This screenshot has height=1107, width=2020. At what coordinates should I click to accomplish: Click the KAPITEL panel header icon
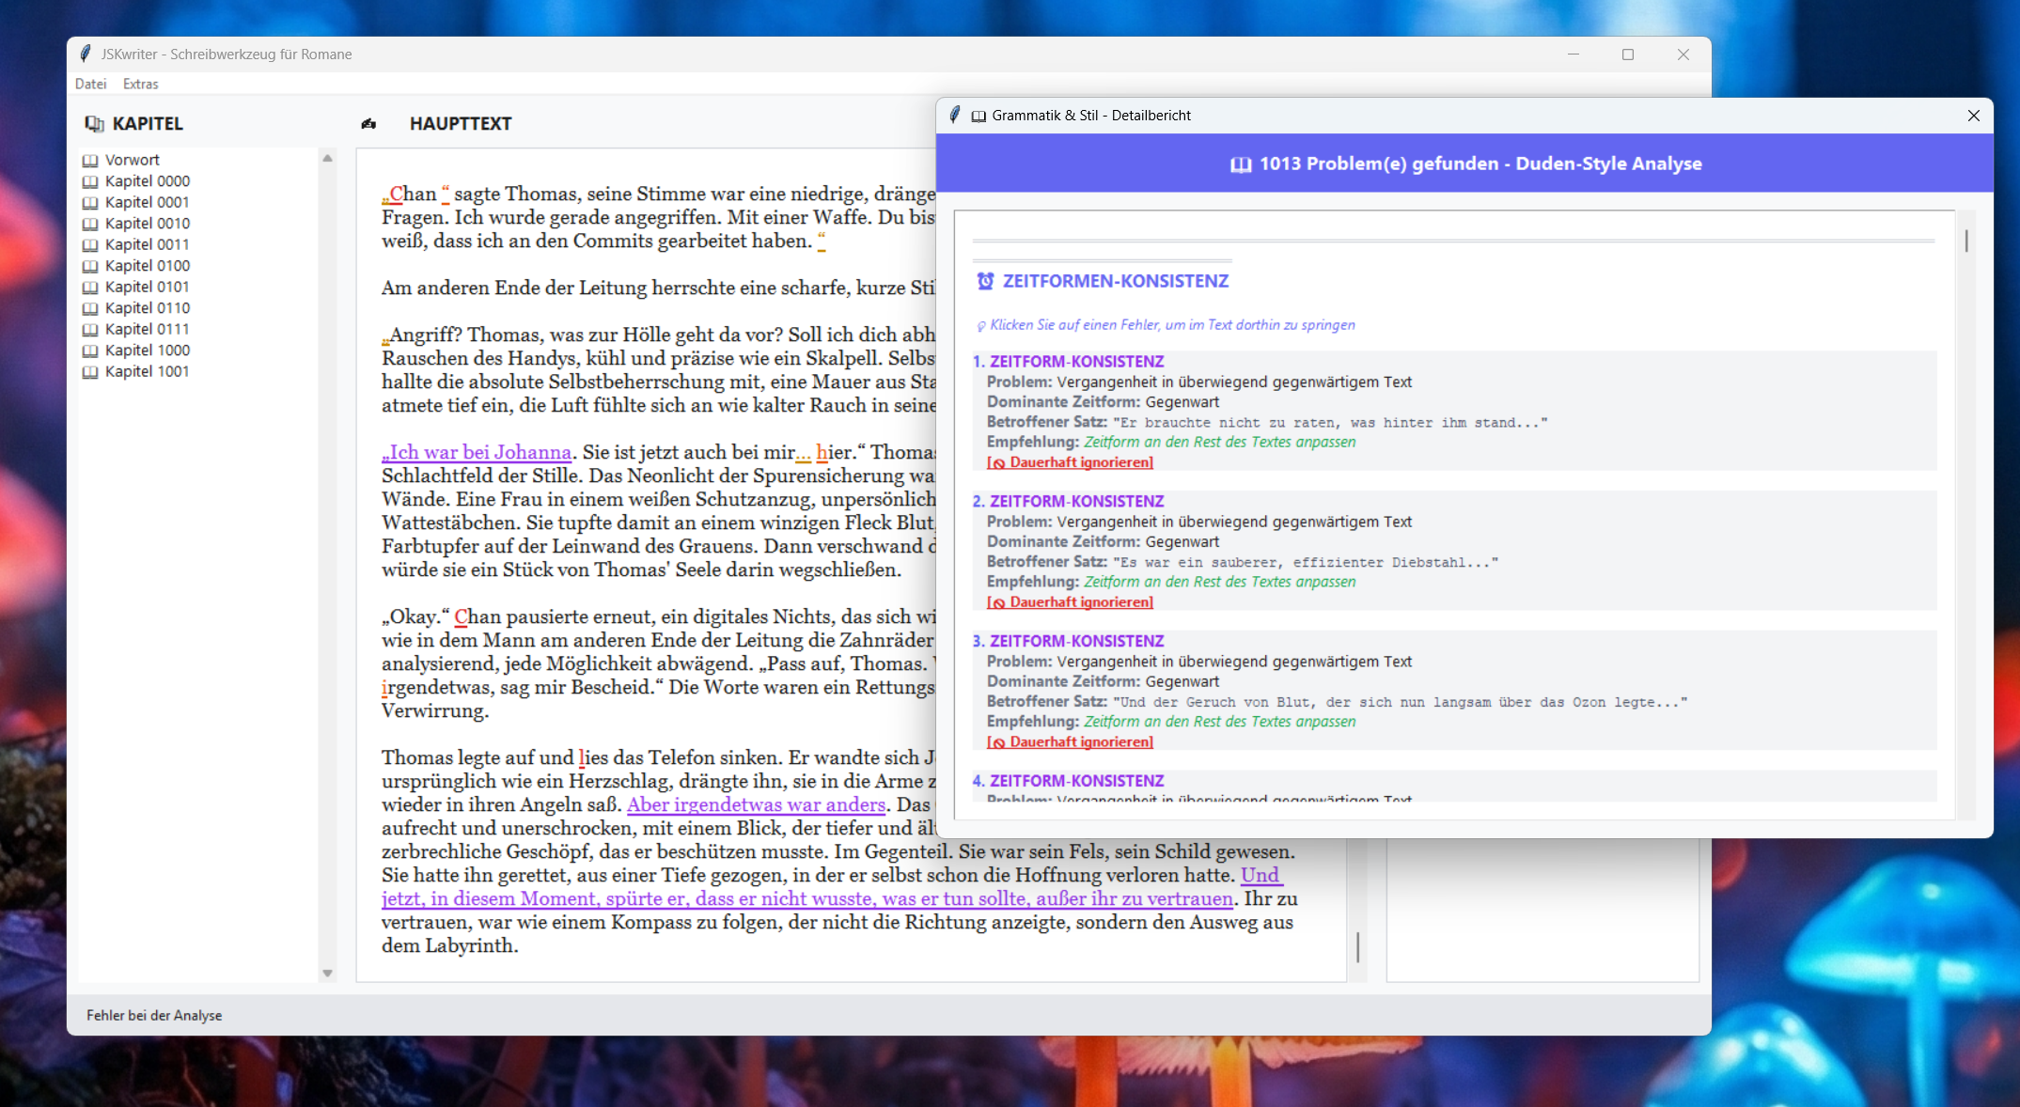pyautogui.click(x=94, y=124)
